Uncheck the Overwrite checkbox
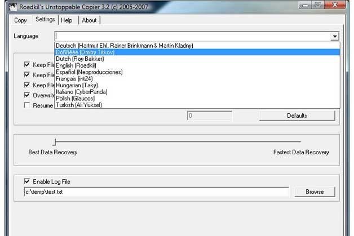The image size is (354, 236). (27, 95)
